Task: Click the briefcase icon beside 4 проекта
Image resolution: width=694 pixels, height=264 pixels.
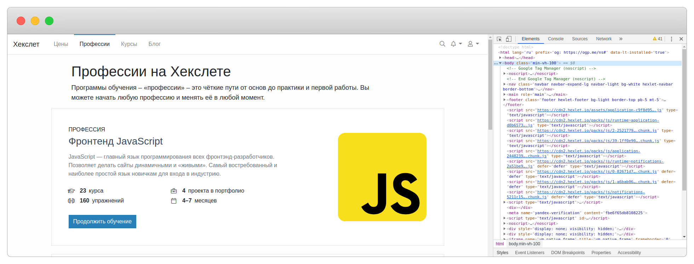Action: [174, 191]
